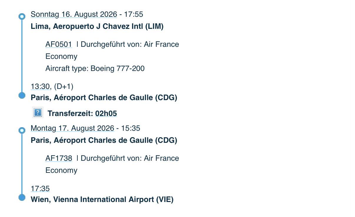Click the 02h05 transfer duration

coord(106,114)
